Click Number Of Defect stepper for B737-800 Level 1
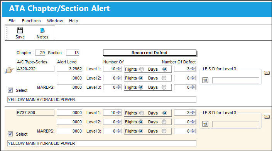 coord(193,113)
